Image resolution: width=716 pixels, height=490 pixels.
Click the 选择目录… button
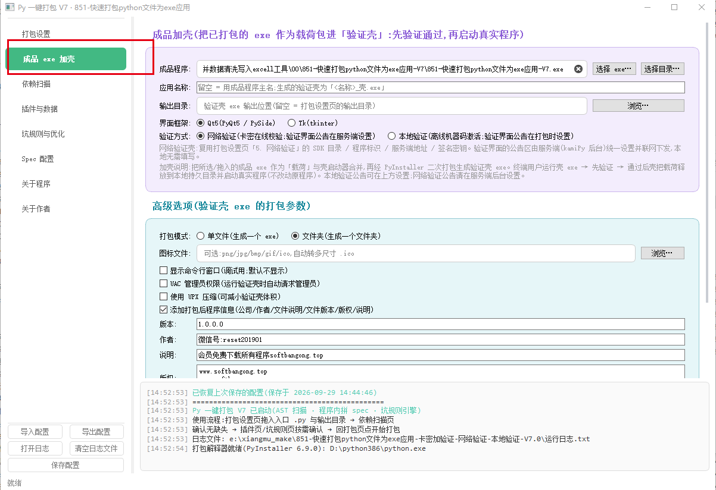point(662,69)
